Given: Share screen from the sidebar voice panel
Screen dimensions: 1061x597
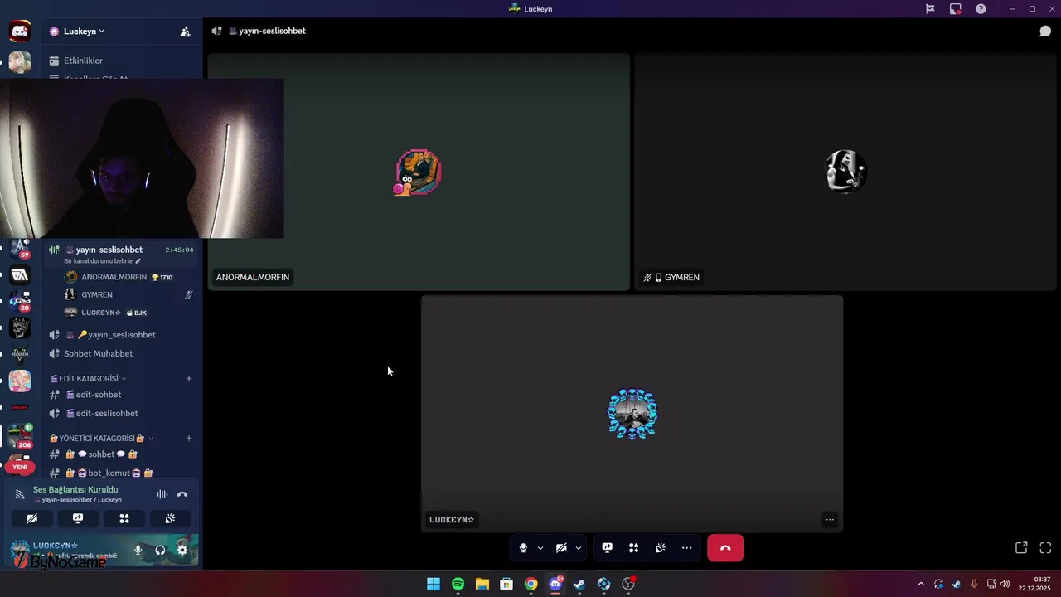Looking at the screenshot, I should click(x=78, y=518).
